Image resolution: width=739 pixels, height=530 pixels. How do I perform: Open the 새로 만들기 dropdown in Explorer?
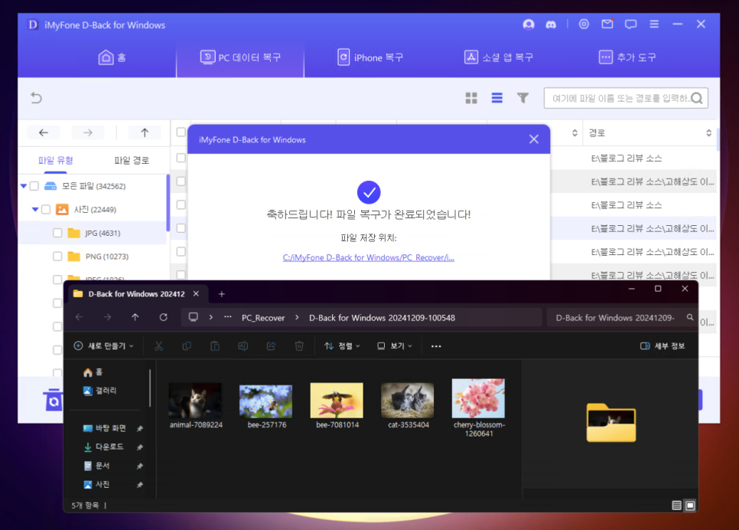coord(104,346)
